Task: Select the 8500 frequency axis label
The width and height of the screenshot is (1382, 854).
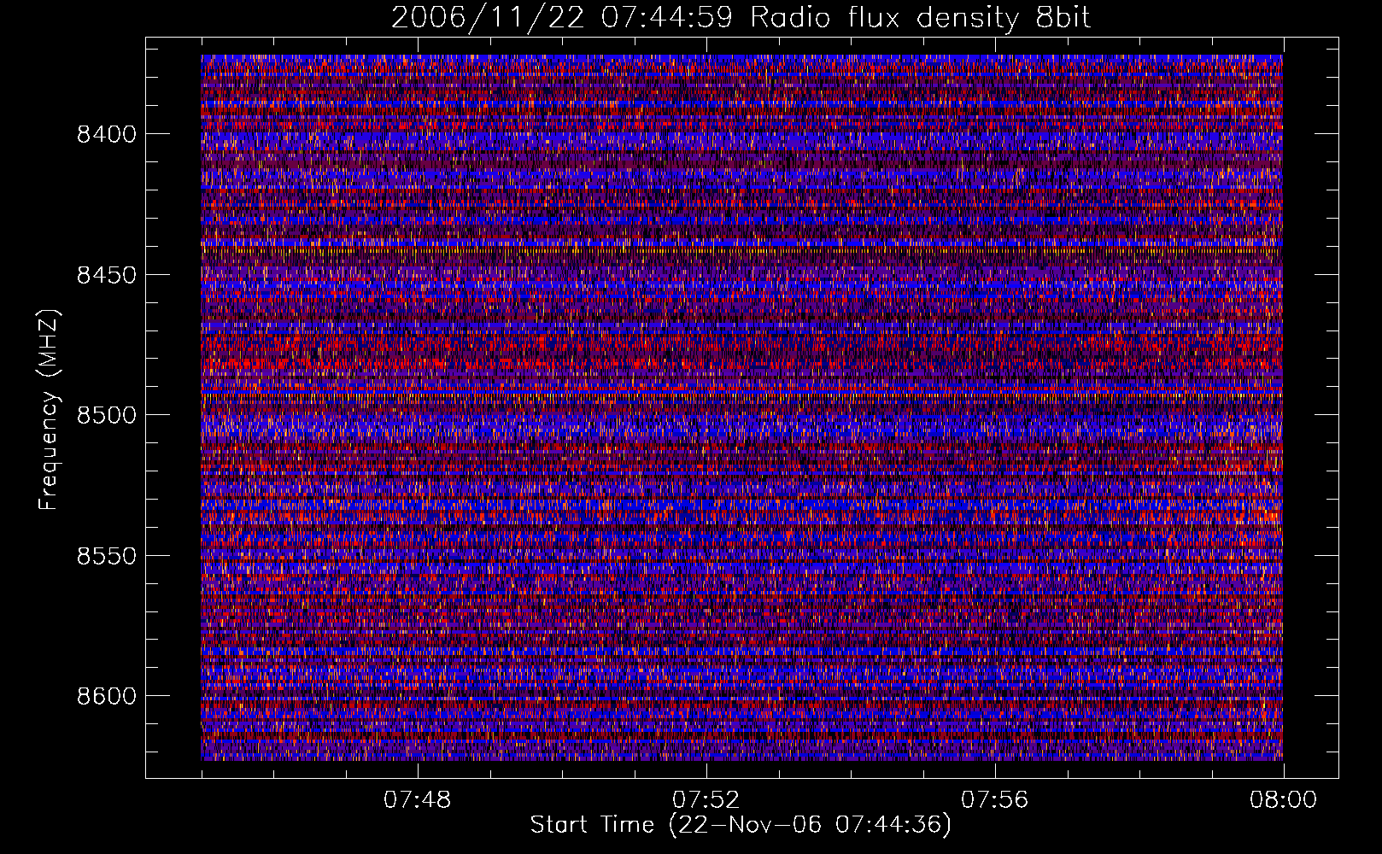Action: (x=107, y=415)
